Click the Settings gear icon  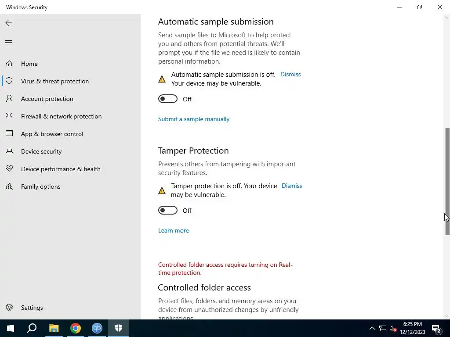[9, 307]
